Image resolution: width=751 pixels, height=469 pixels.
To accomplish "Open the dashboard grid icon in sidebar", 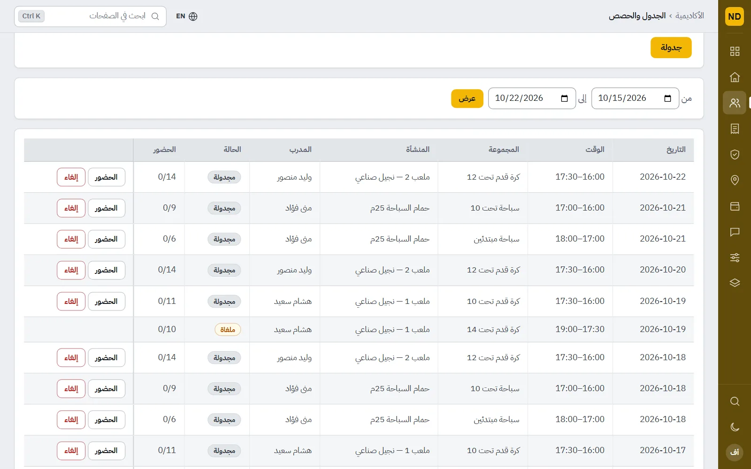I will point(735,52).
